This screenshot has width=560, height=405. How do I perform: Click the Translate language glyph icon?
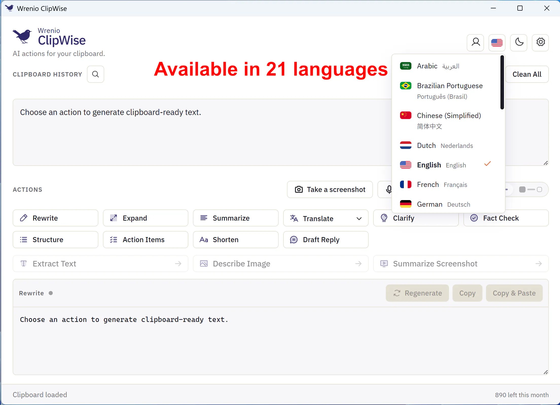pyautogui.click(x=294, y=218)
